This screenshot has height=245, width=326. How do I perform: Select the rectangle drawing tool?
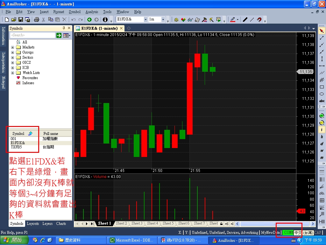[x=322, y=87]
